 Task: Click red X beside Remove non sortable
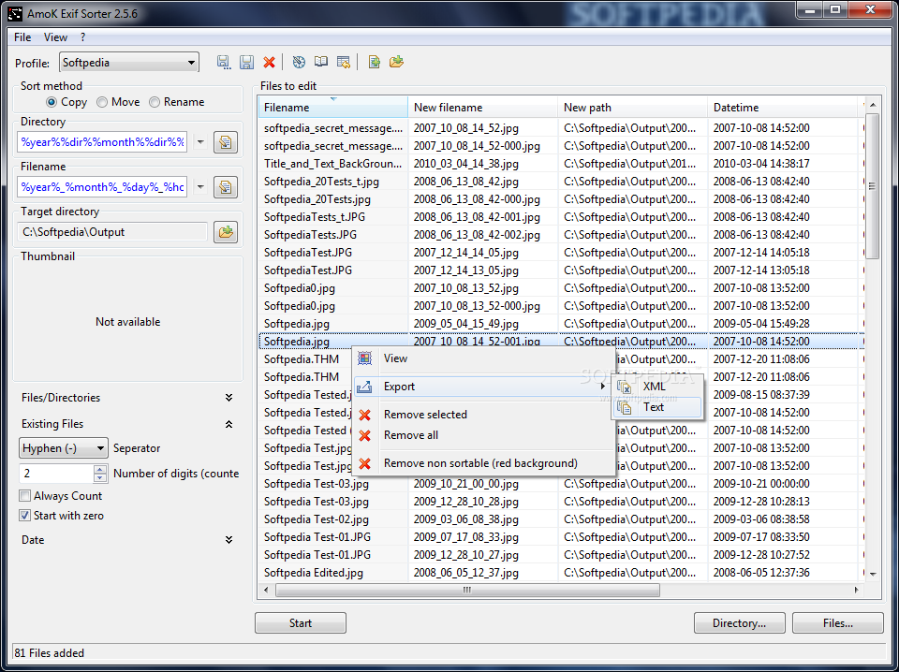(364, 463)
